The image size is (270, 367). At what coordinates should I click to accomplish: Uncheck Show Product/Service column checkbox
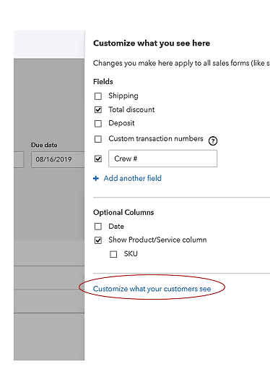(98, 240)
